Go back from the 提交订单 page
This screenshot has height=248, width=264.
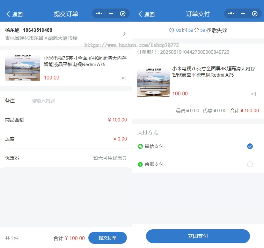[x=8, y=14]
